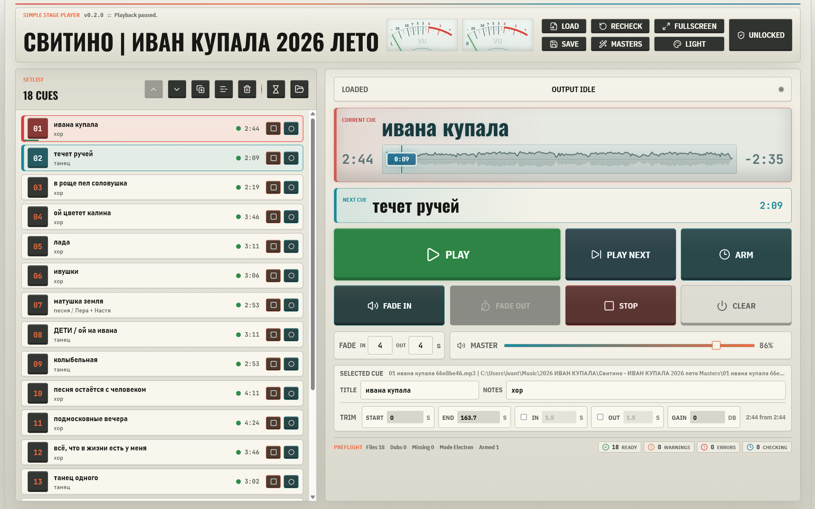Click circle icon on cue 10 песня остаётся с человеком

291,393
